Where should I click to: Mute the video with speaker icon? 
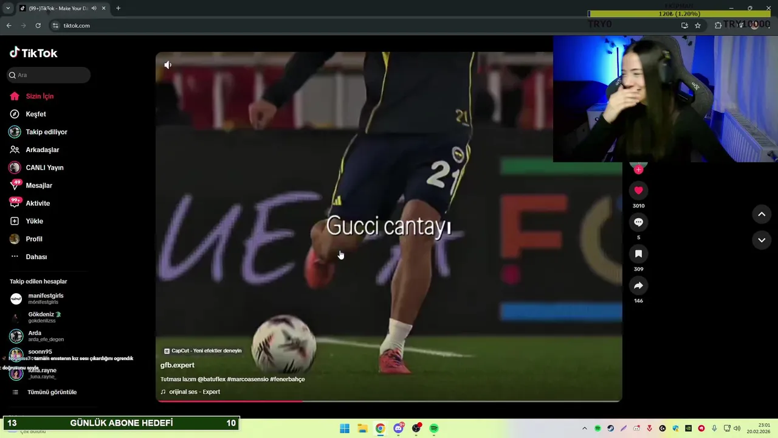point(168,65)
